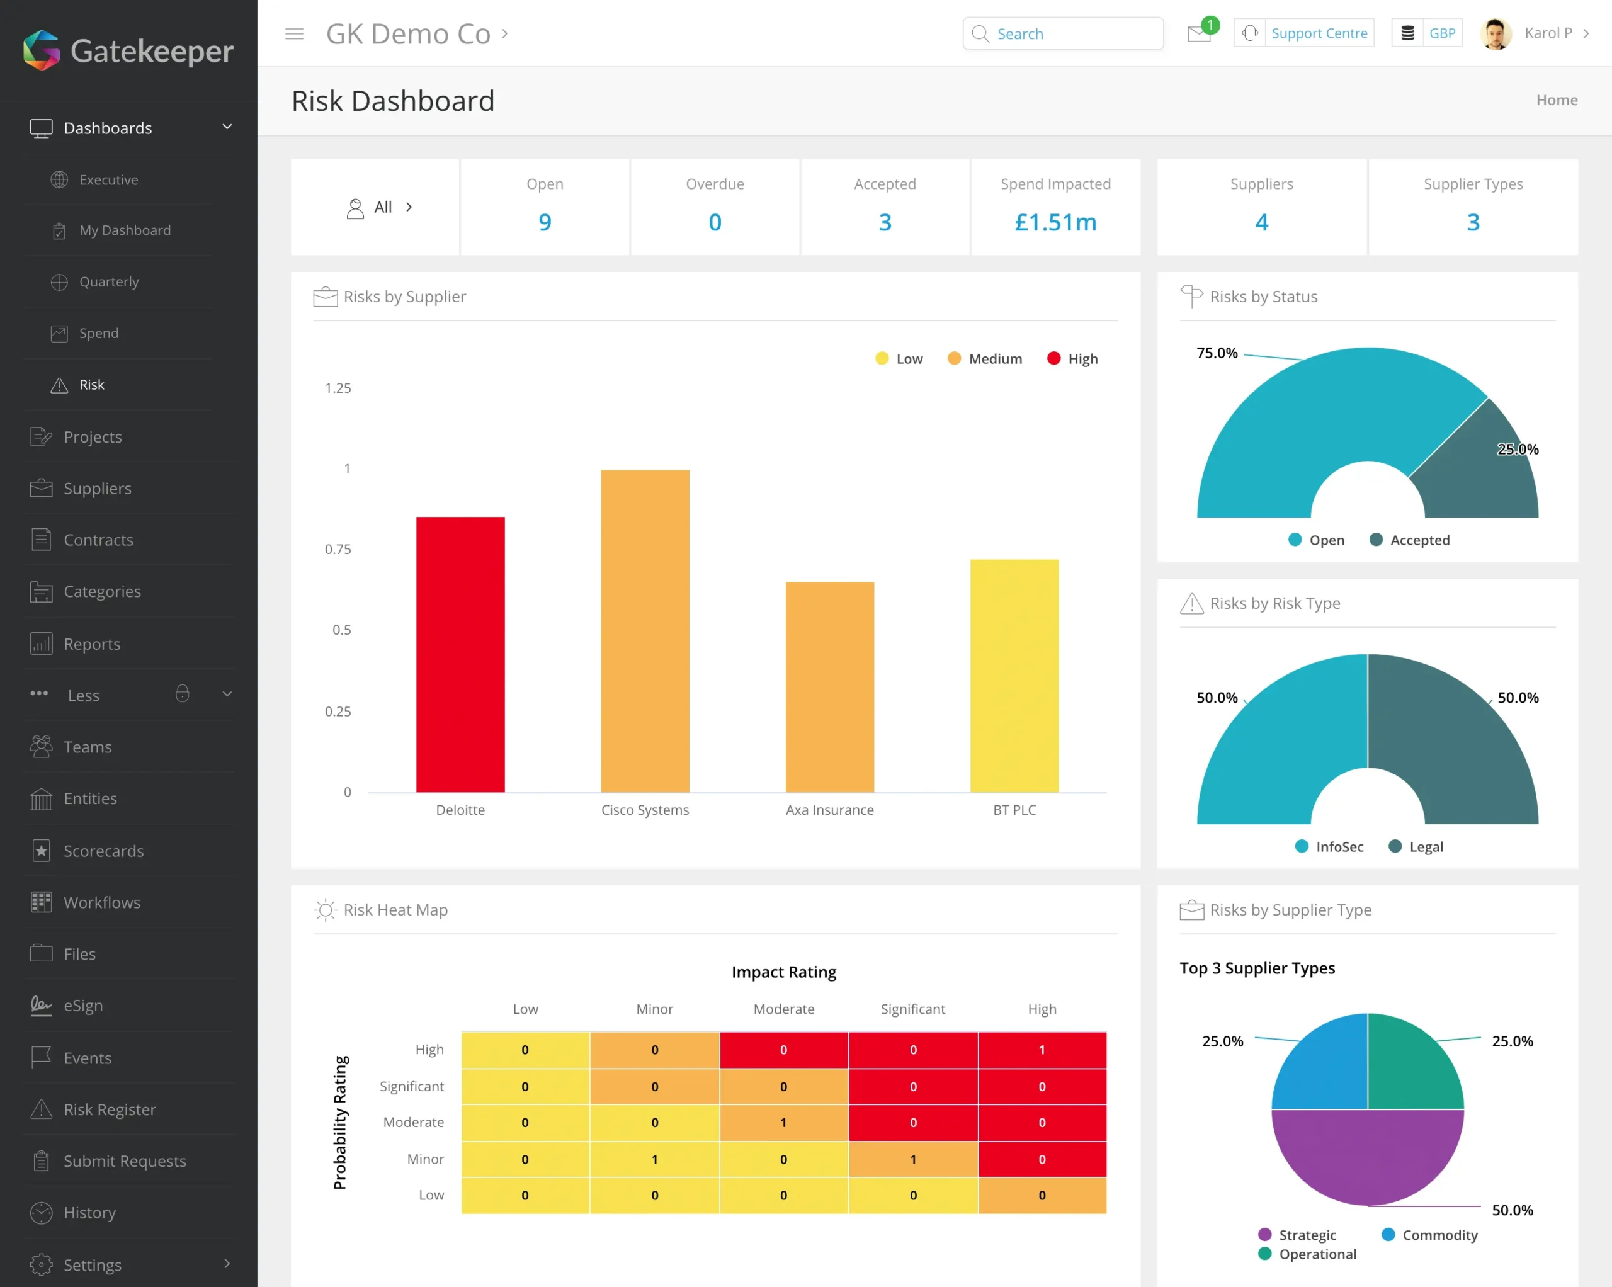This screenshot has height=1287, width=1612.
Task: Expand the Dashboards sidebar section
Action: (x=227, y=127)
